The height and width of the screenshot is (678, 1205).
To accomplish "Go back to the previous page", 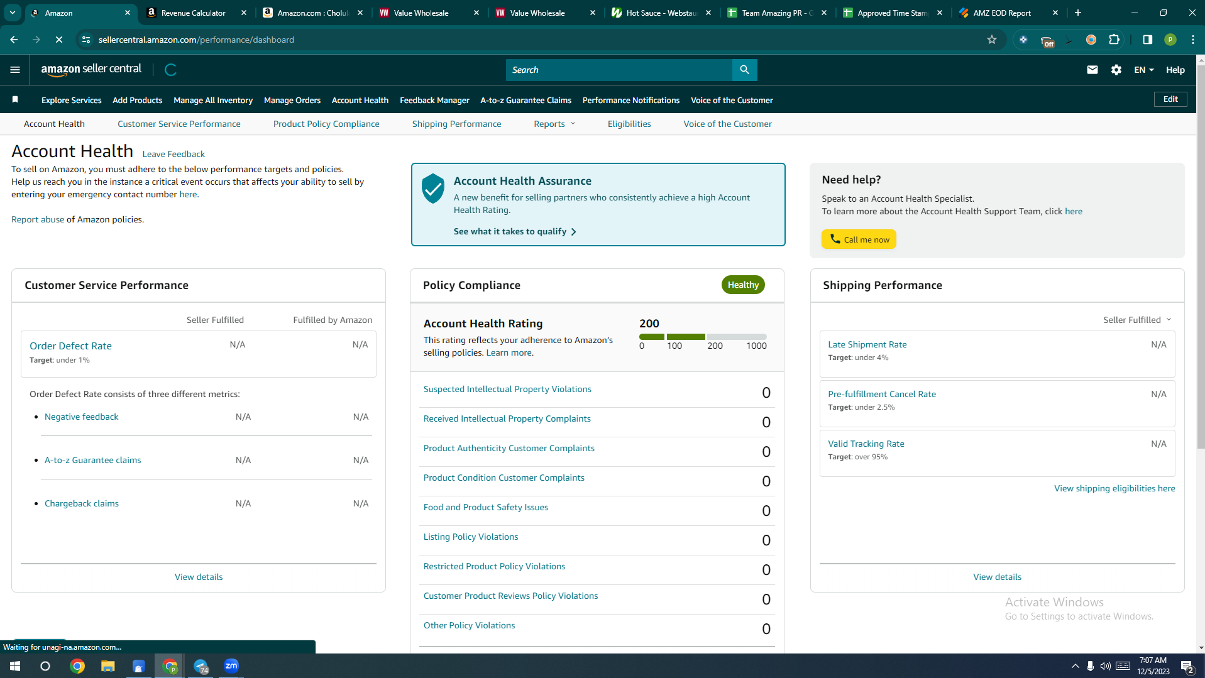I will click(x=14, y=40).
